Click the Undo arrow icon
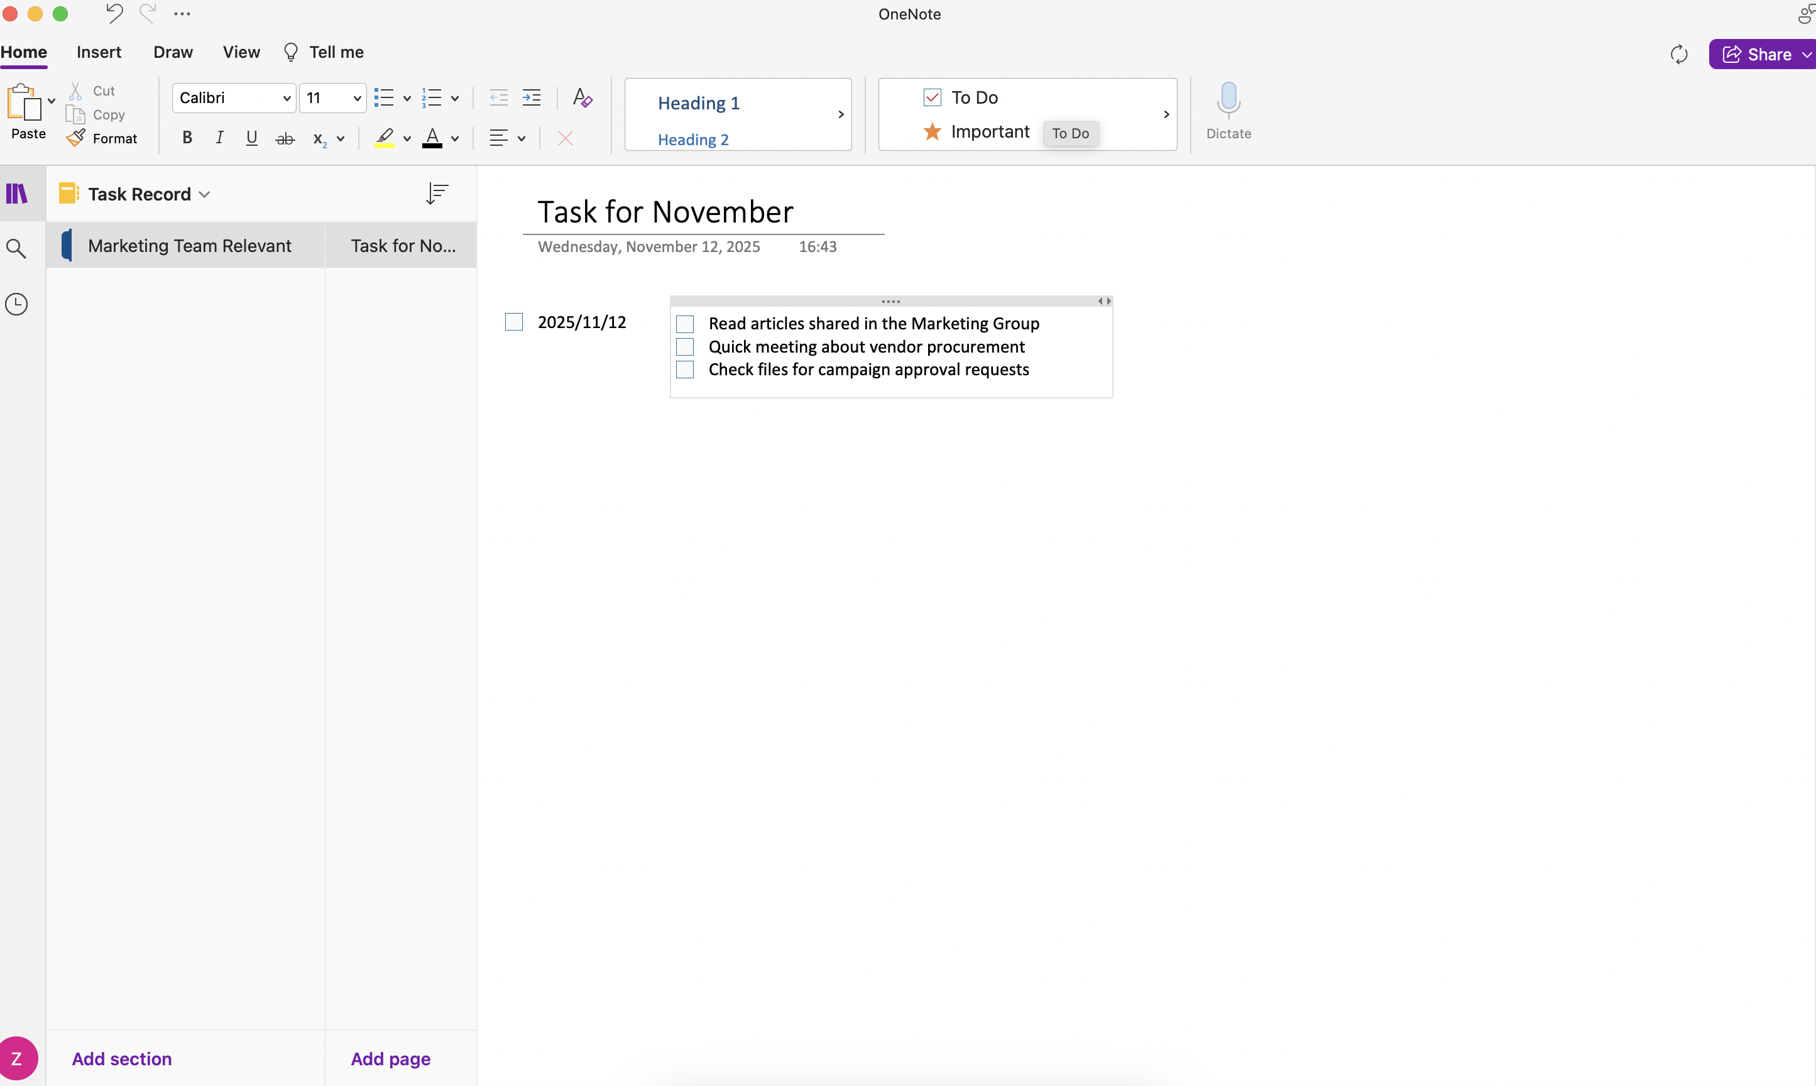Image resolution: width=1816 pixels, height=1086 pixels. tap(114, 13)
